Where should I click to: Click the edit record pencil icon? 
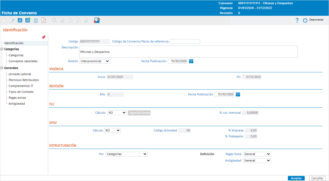12,20
